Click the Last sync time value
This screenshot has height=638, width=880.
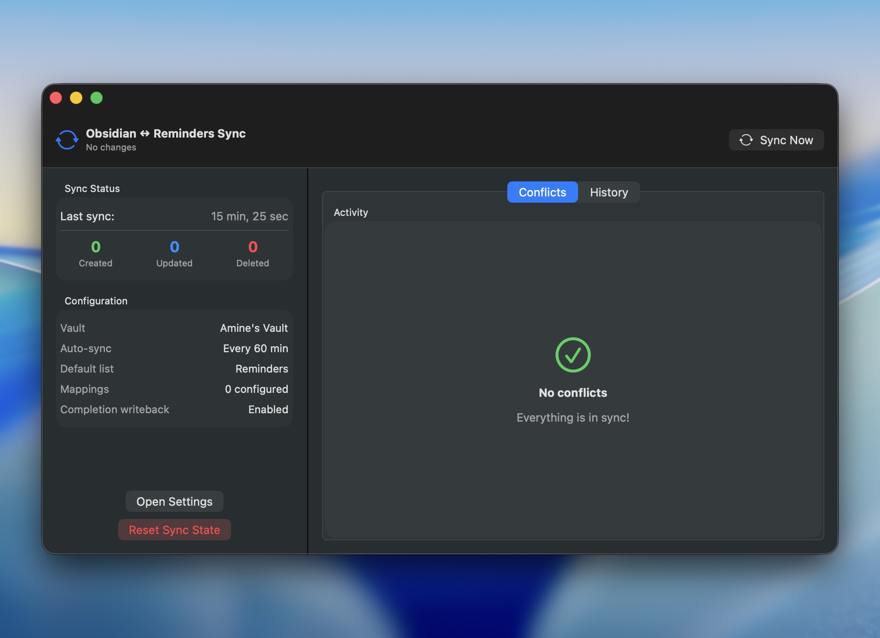click(250, 216)
